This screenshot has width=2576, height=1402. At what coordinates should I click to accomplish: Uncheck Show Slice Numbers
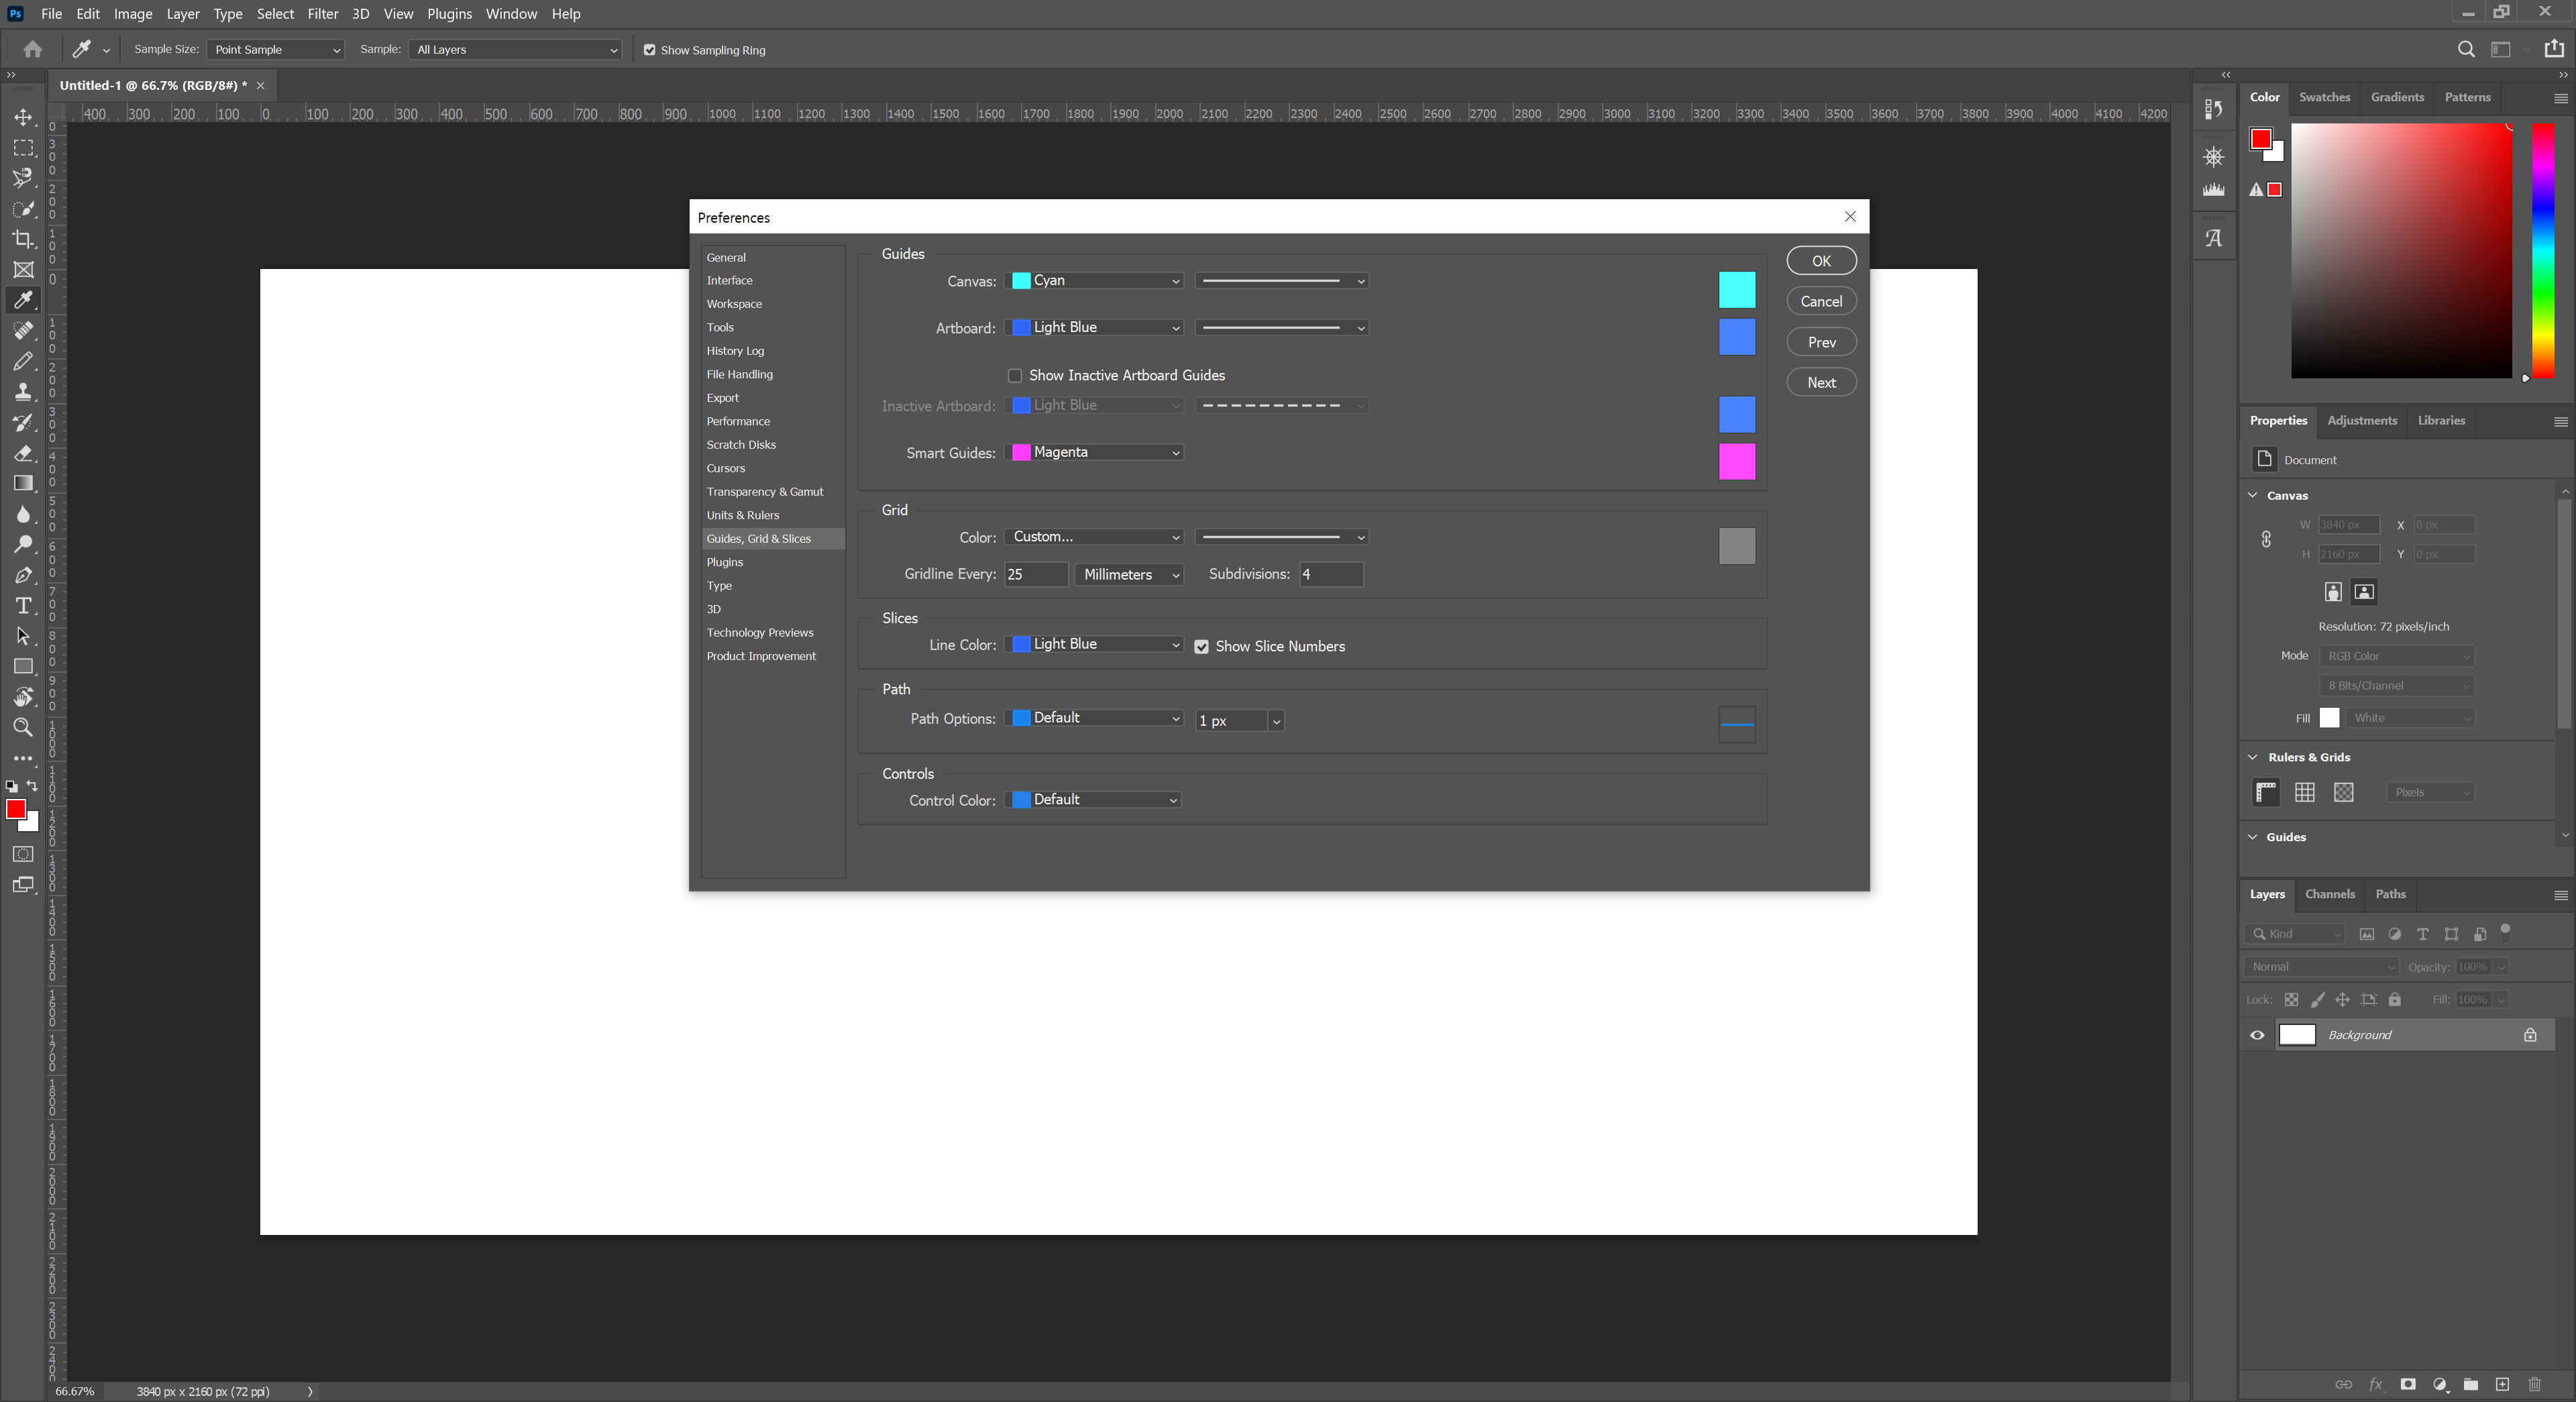point(1202,647)
